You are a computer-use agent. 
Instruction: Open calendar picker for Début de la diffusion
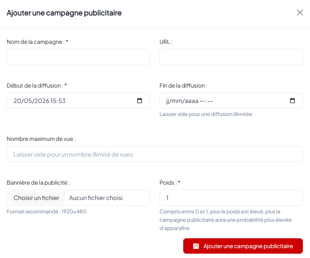(139, 101)
